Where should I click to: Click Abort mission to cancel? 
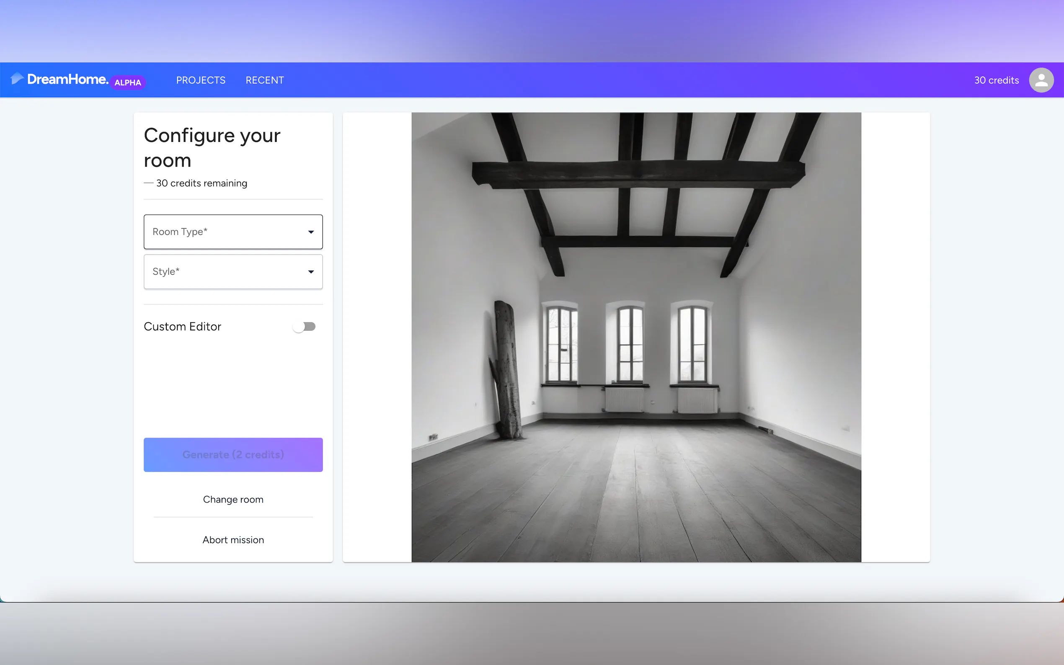232,540
